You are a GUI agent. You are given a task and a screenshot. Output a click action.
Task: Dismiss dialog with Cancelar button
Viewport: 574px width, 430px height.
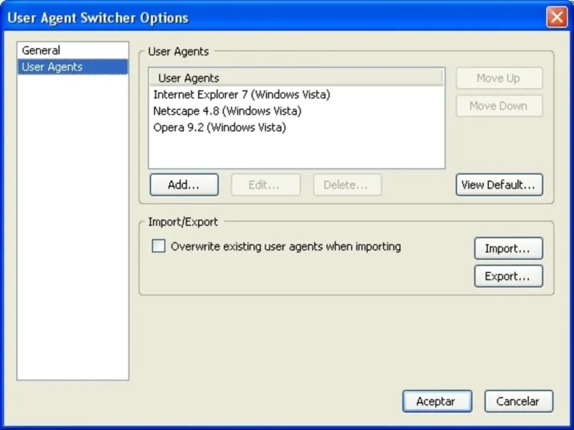(x=519, y=401)
